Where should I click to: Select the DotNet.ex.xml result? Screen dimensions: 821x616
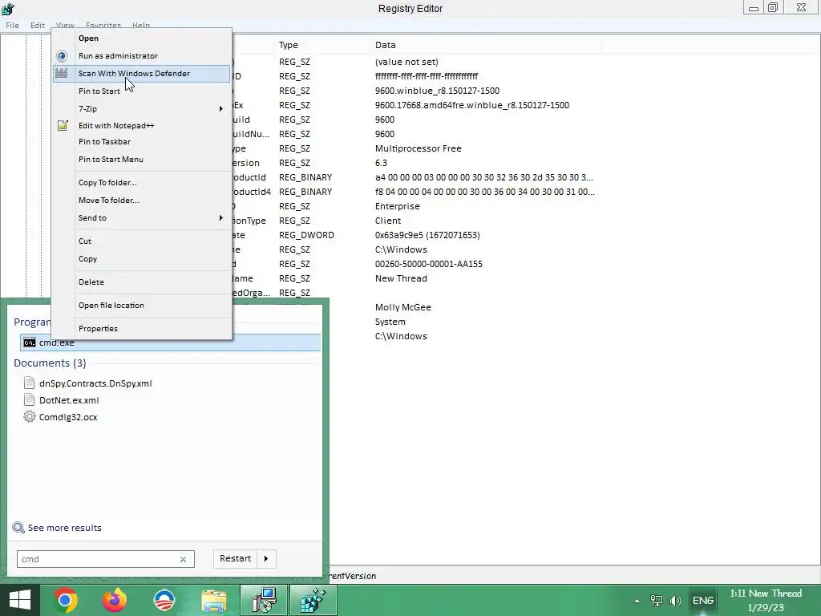pos(69,400)
